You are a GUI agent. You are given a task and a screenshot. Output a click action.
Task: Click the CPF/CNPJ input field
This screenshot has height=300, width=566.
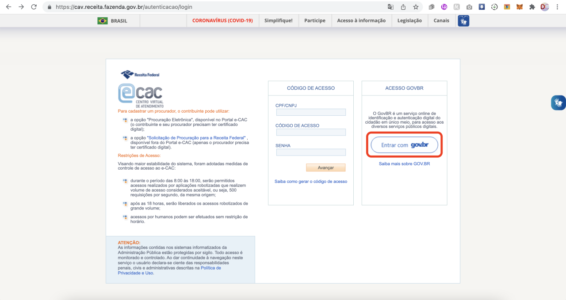click(310, 112)
